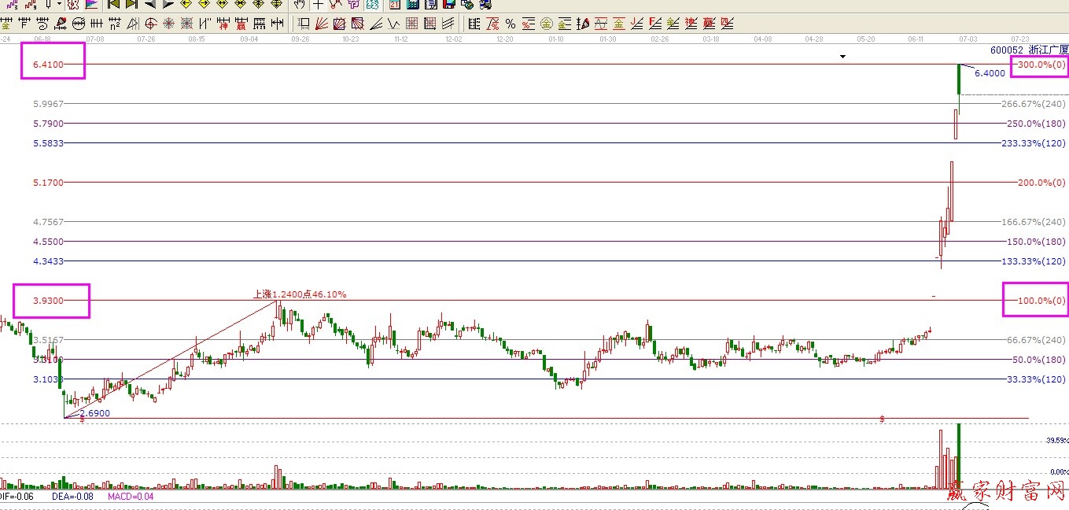Click the crosshair cursor tool

(x=318, y=5)
